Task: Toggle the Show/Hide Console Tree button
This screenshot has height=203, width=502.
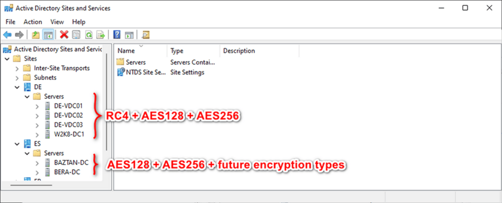Action: (x=48, y=35)
